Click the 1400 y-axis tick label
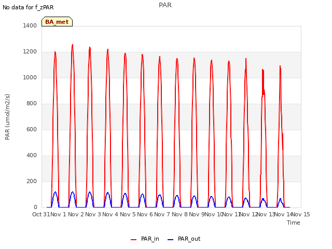 (30, 25)
